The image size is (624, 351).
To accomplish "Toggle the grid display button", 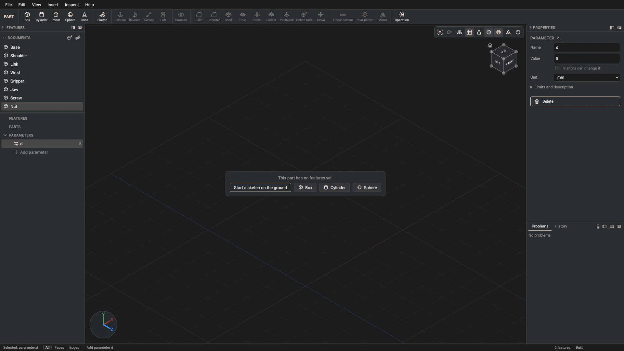I will pos(469,32).
